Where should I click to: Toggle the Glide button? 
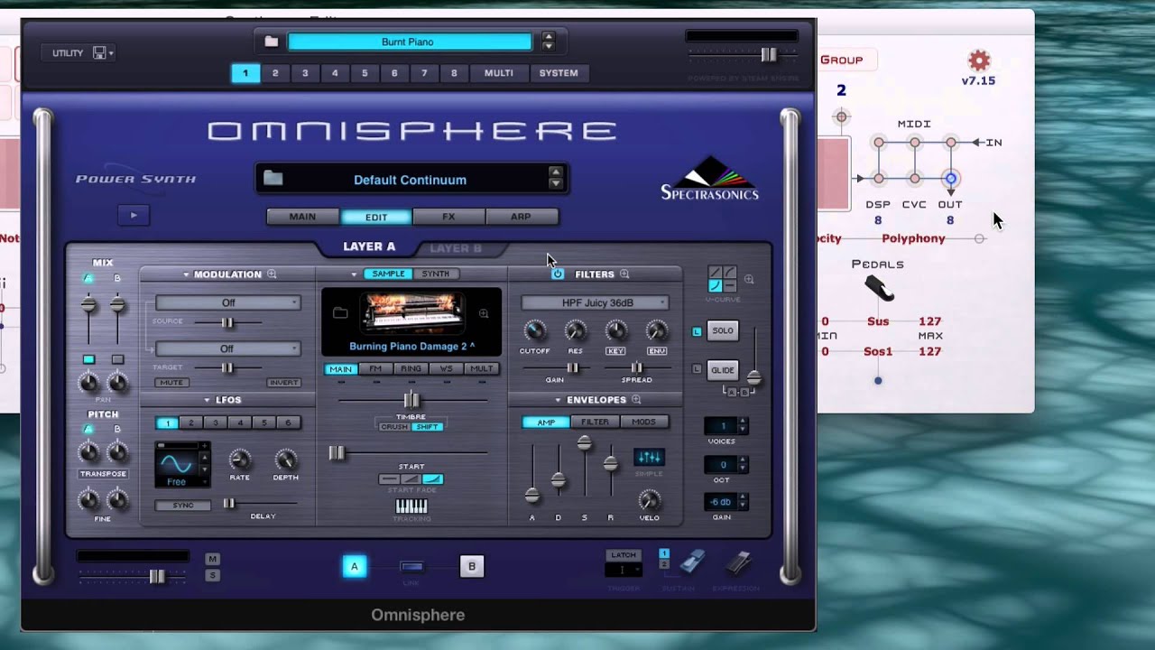click(723, 369)
